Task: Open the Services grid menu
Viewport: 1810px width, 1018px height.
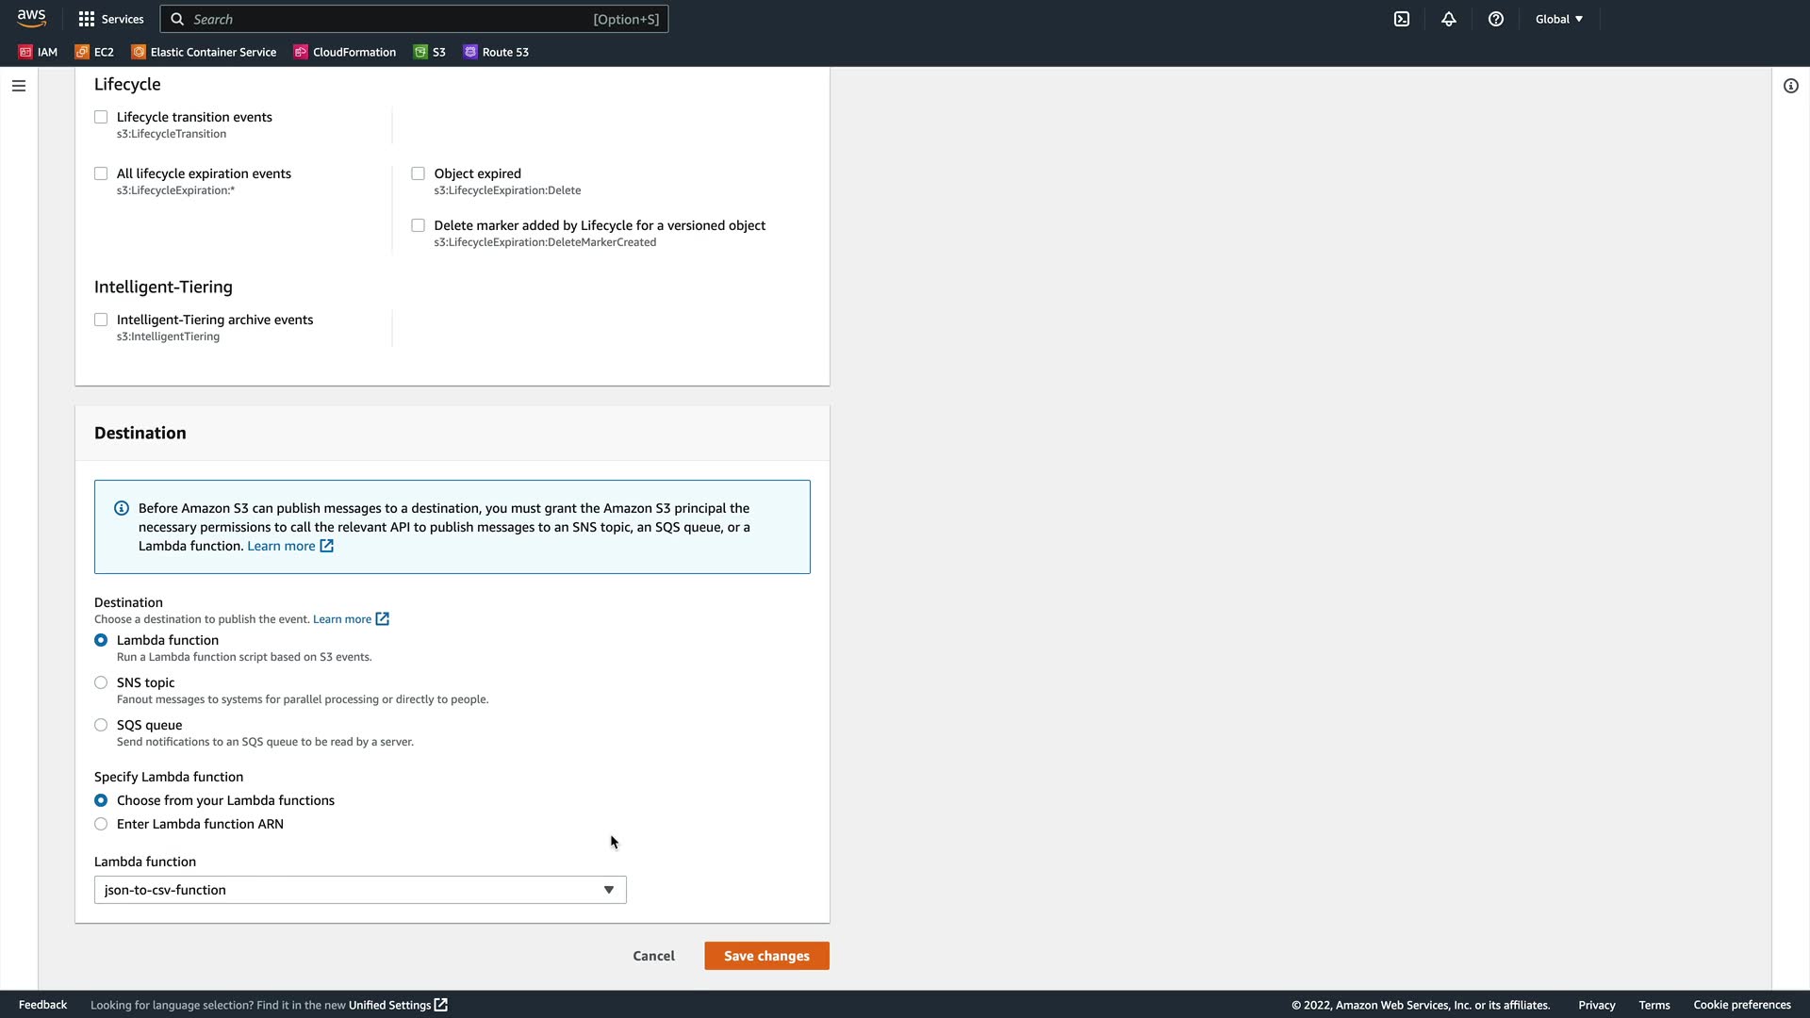Action: tap(111, 19)
